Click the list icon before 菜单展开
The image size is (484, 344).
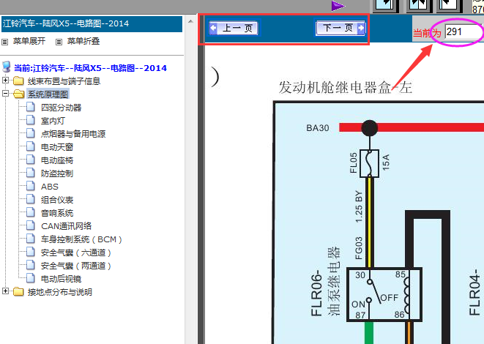5,42
